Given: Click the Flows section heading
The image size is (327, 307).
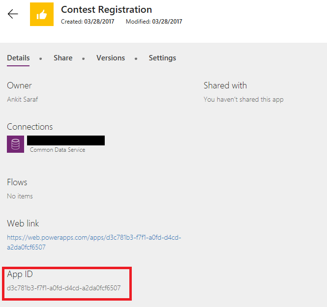Looking at the screenshot, I should click(17, 182).
